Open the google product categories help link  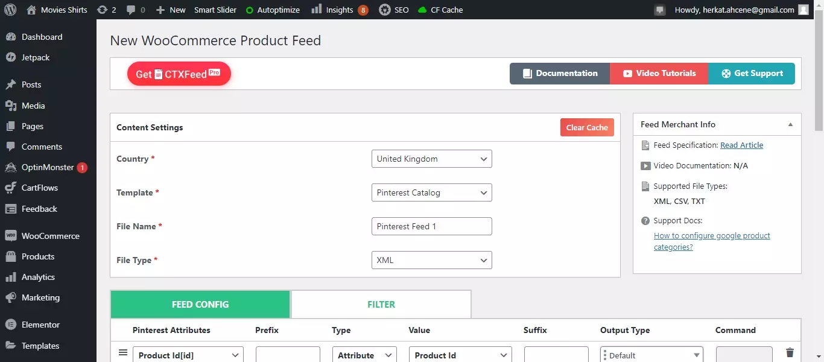tap(712, 241)
